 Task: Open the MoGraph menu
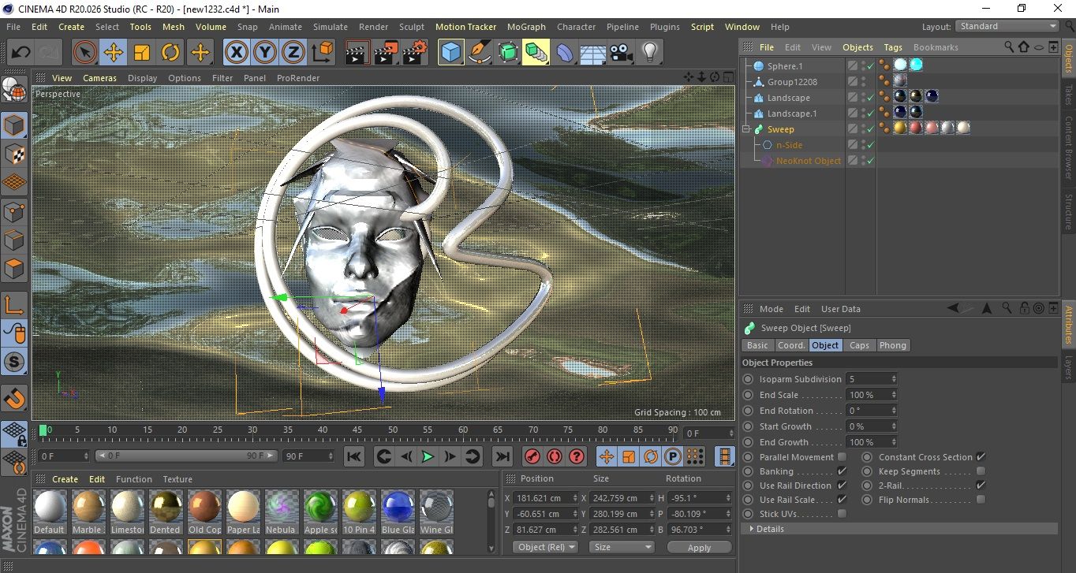pyautogui.click(x=526, y=27)
